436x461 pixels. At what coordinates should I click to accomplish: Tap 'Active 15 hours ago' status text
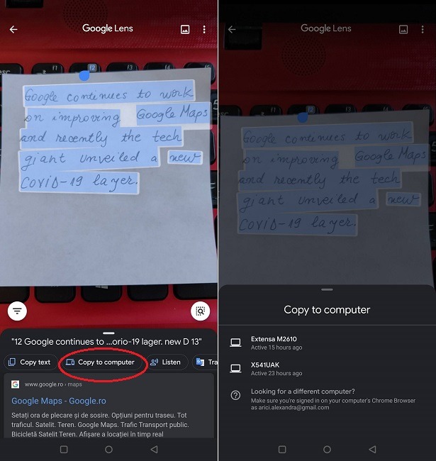coord(276,348)
